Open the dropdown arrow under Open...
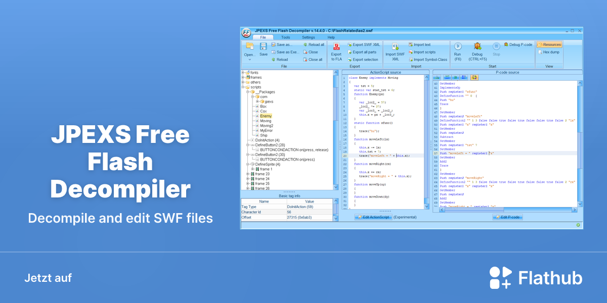The image size is (607, 303). coord(249,59)
